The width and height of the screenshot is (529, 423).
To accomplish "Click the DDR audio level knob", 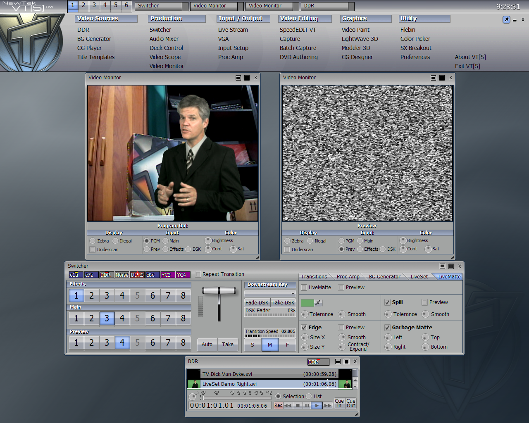I will [193, 397].
